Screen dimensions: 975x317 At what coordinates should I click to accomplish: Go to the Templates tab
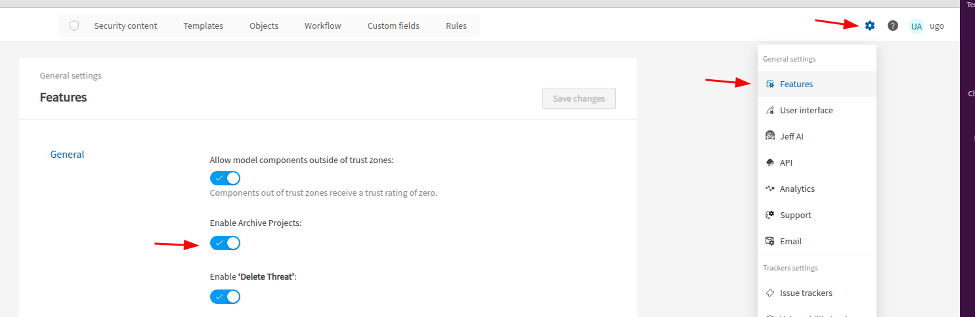click(203, 26)
